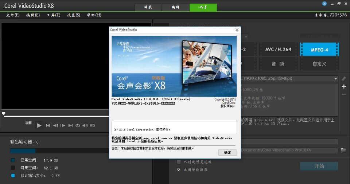
Task: Enable the 只创建预览范围 checkbox
Action: 179,162
